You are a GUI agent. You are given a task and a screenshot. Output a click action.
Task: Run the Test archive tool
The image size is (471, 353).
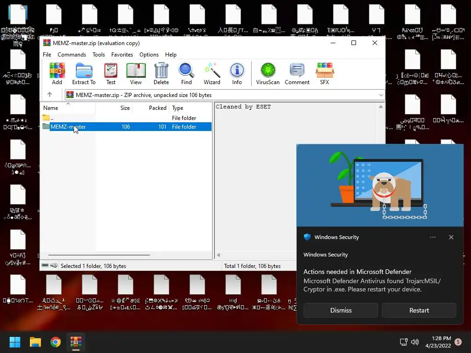click(110, 74)
